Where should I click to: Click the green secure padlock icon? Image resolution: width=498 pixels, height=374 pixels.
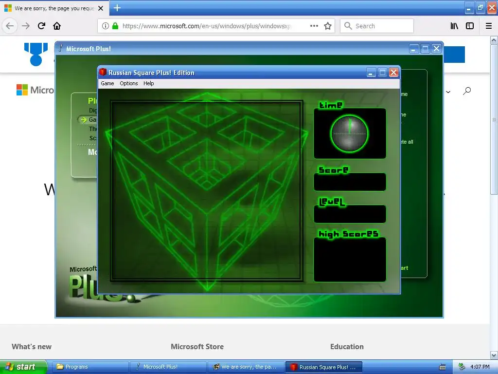115,26
